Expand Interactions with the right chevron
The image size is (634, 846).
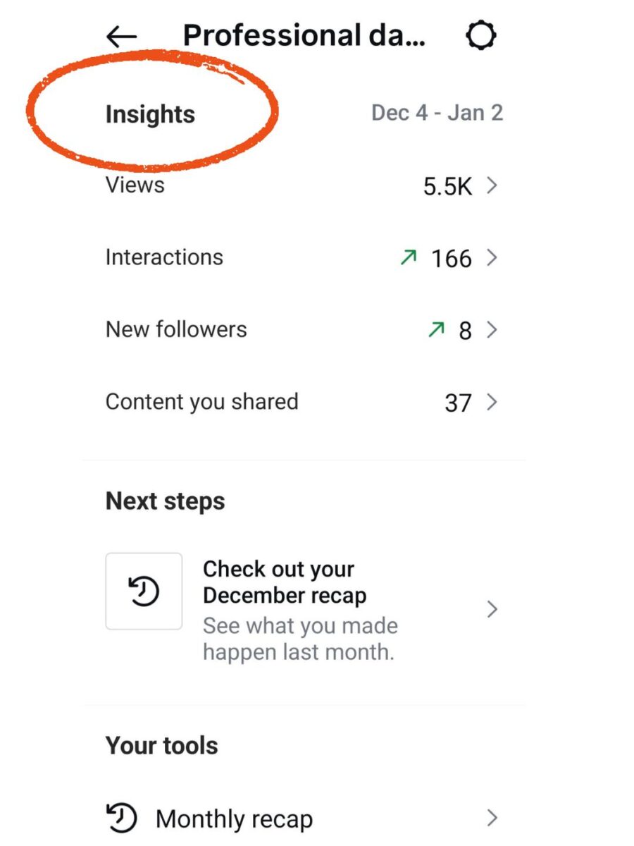(492, 258)
